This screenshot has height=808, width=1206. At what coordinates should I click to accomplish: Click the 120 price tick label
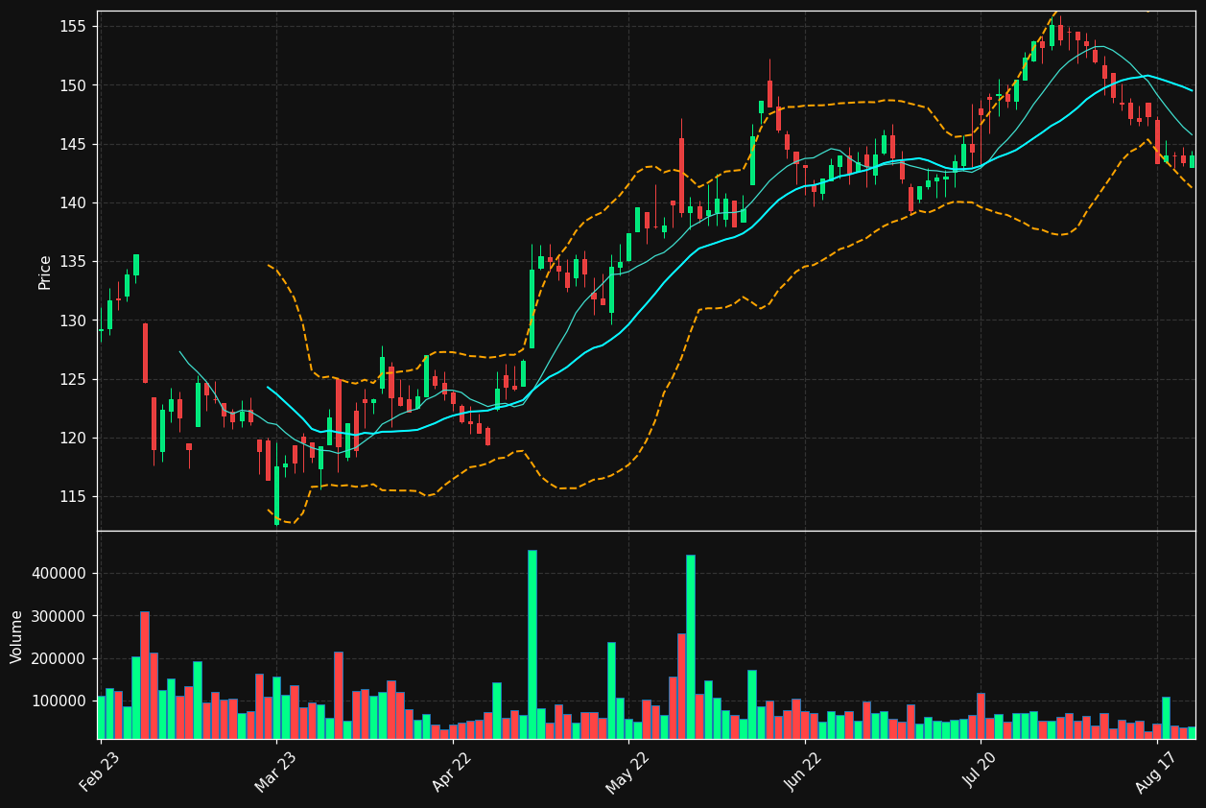coord(73,439)
